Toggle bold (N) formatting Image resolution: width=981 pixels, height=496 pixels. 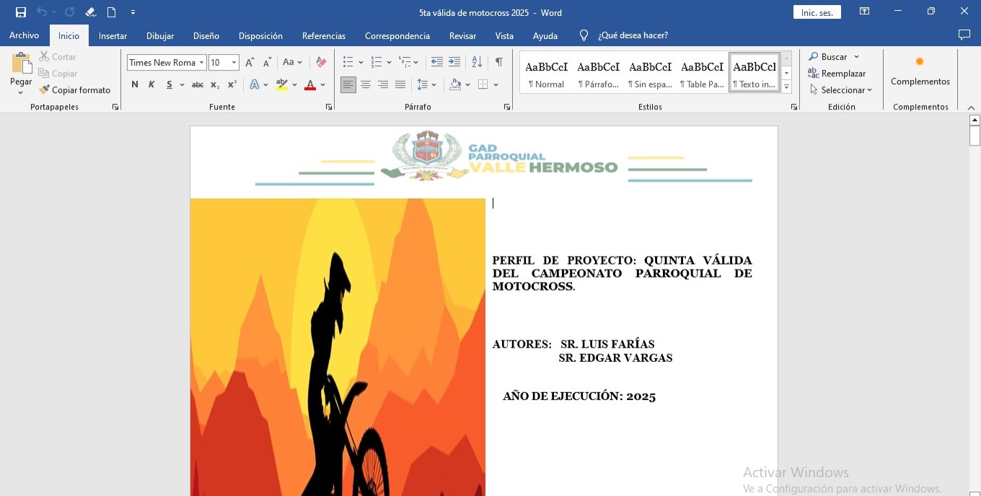pyautogui.click(x=135, y=85)
